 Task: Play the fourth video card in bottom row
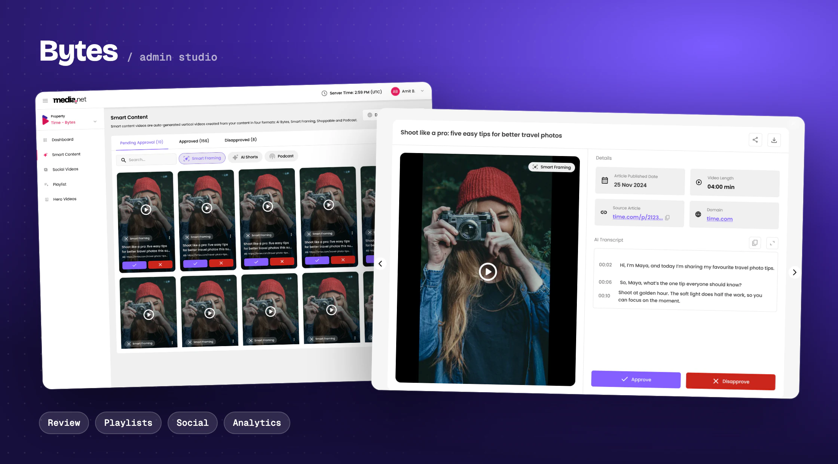point(331,310)
